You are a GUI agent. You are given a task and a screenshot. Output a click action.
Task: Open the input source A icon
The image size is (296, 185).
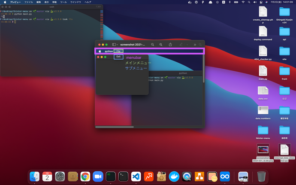click(224, 2)
